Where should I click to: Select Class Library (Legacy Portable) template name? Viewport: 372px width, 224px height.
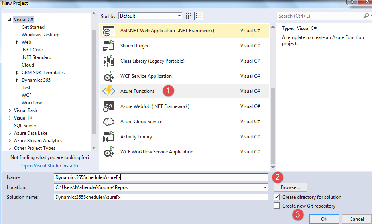tap(152, 61)
